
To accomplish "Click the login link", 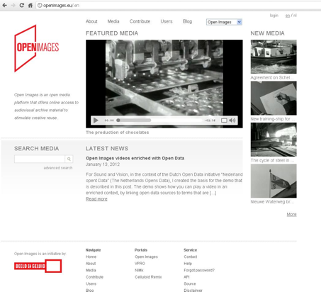I will tap(274, 16).
